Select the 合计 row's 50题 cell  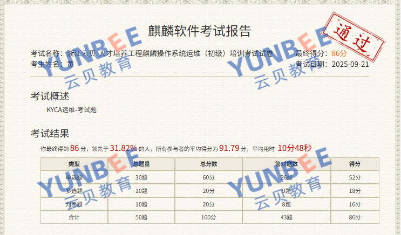[x=141, y=218]
